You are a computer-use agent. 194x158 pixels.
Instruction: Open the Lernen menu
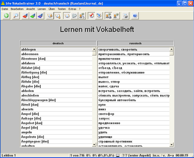pyautogui.click(x=42, y=9)
